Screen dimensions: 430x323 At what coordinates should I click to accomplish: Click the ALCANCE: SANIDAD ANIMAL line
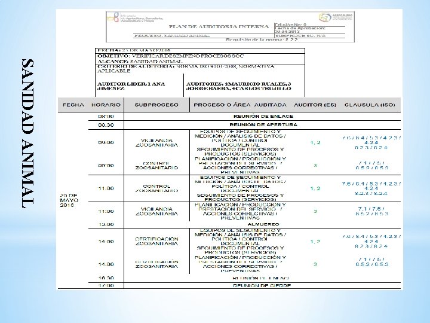pyautogui.click(x=140, y=62)
